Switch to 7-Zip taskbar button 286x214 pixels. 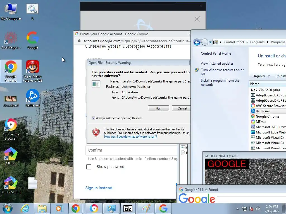(128, 208)
